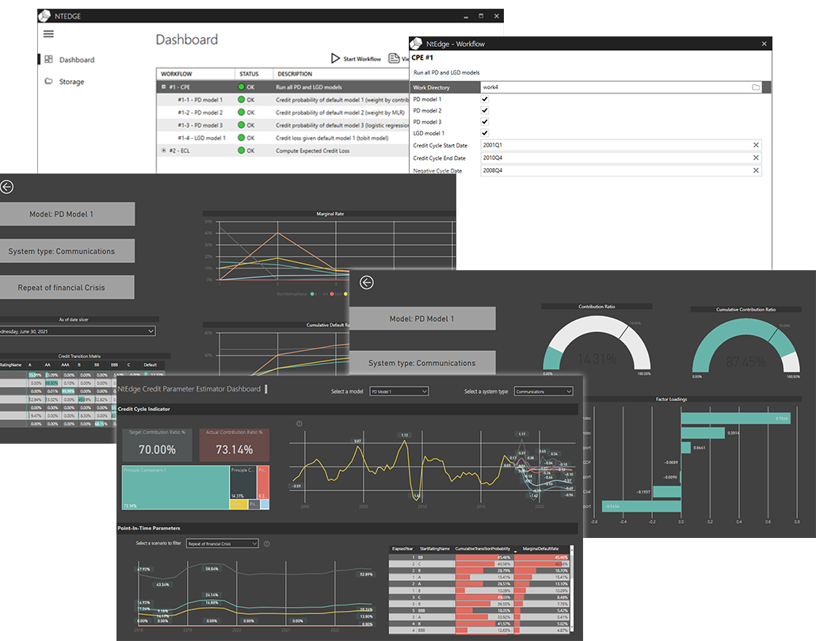Select the #1-2 - PD model 2 row
This screenshot has width=816, height=641.
(x=283, y=113)
